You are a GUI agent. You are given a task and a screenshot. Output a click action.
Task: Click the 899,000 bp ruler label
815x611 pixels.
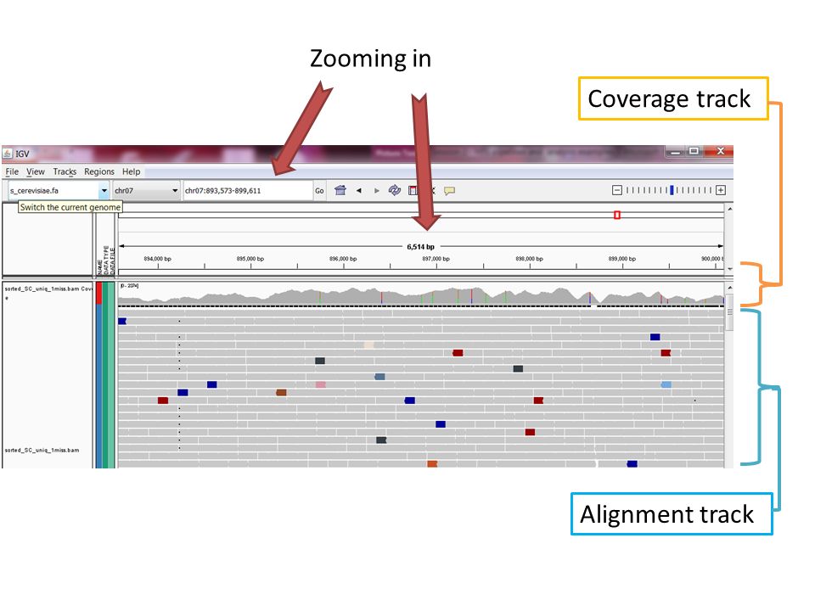click(x=621, y=259)
